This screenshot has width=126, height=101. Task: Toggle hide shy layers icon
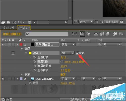pyautogui.click(x=96, y=34)
